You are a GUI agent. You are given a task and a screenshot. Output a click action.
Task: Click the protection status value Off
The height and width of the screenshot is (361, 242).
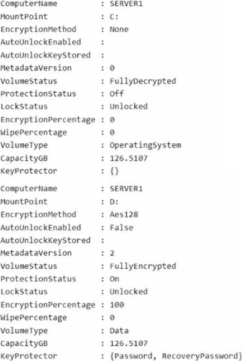pos(116,94)
